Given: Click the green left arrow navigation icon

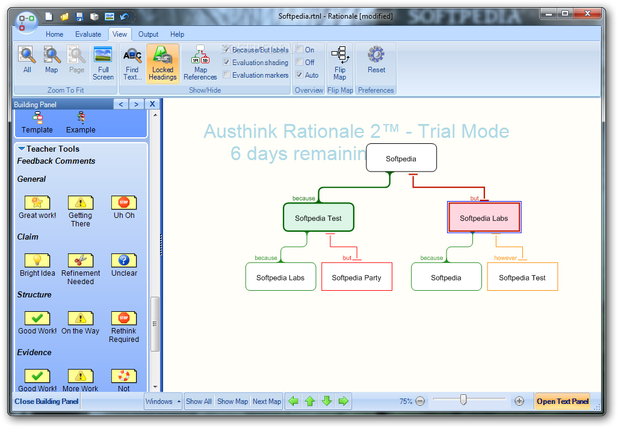Looking at the screenshot, I should (293, 401).
